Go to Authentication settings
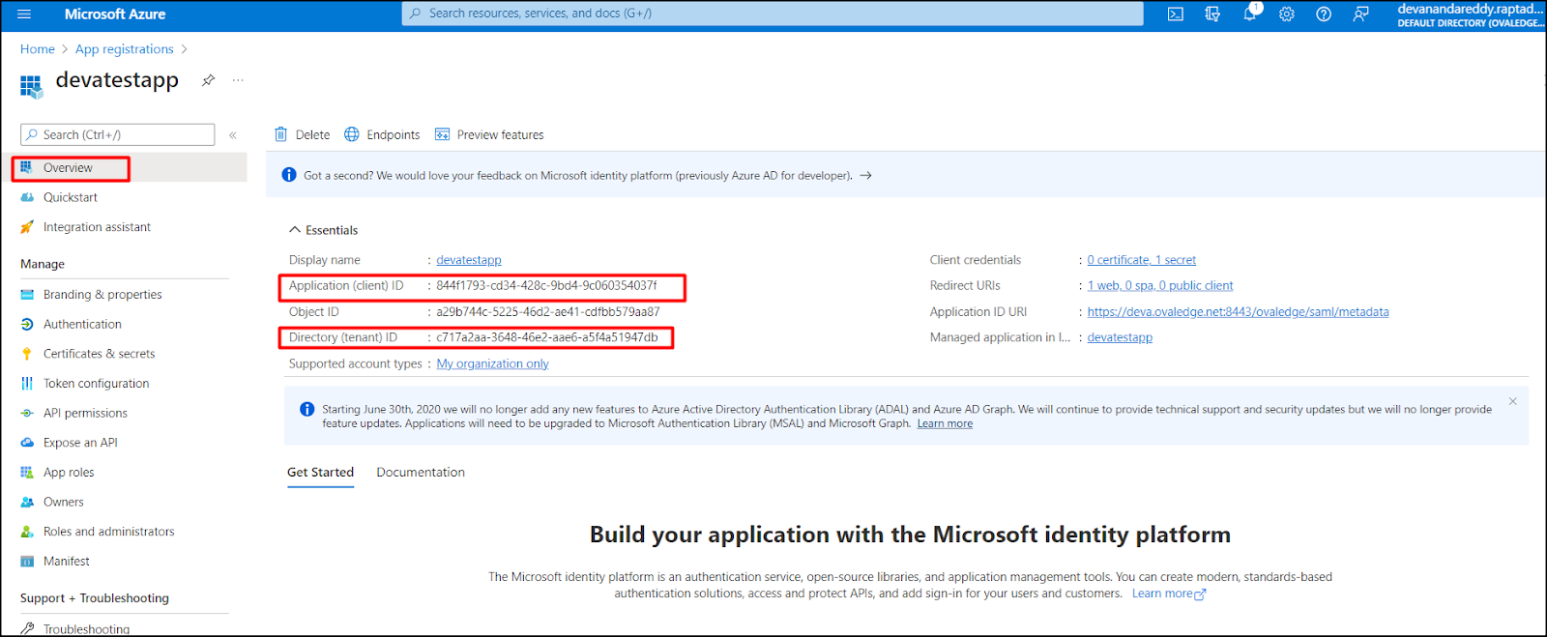Screen dimensions: 1547x637 coord(82,325)
